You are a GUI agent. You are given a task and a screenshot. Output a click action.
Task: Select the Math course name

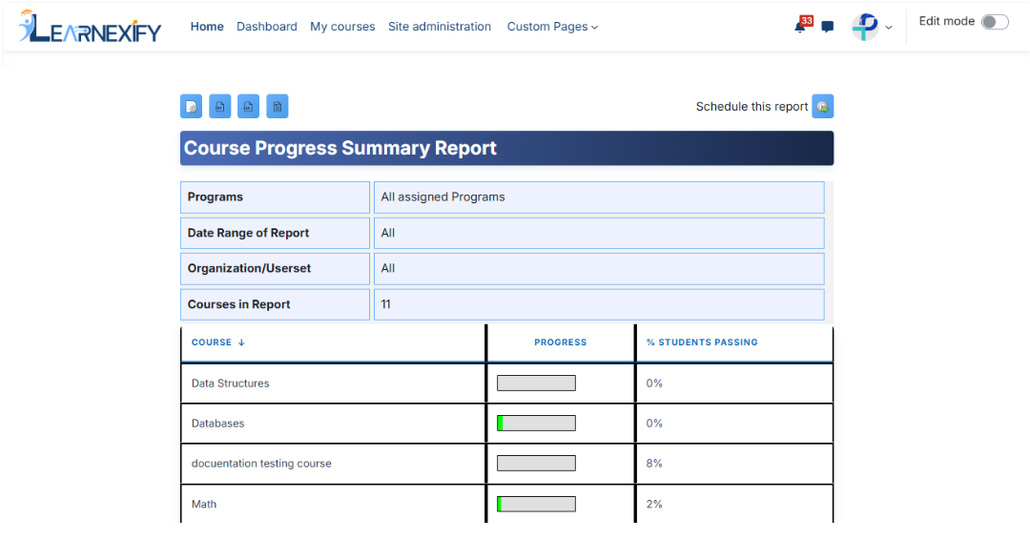click(x=204, y=505)
